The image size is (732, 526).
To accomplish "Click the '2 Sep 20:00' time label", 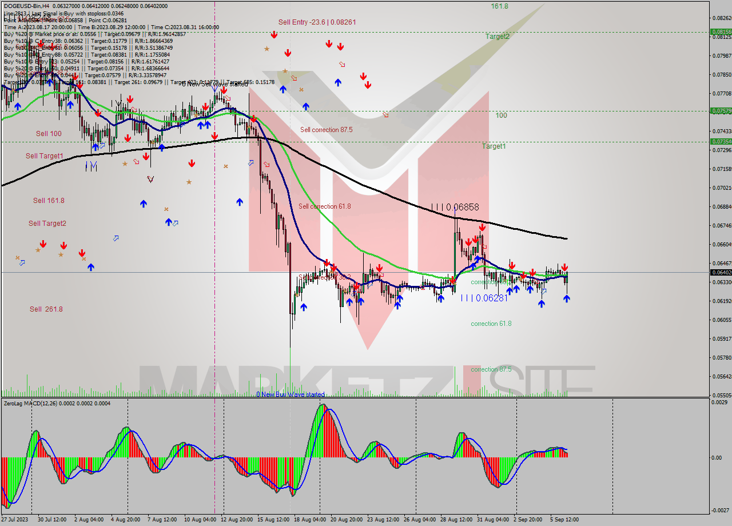I will coord(528,520).
